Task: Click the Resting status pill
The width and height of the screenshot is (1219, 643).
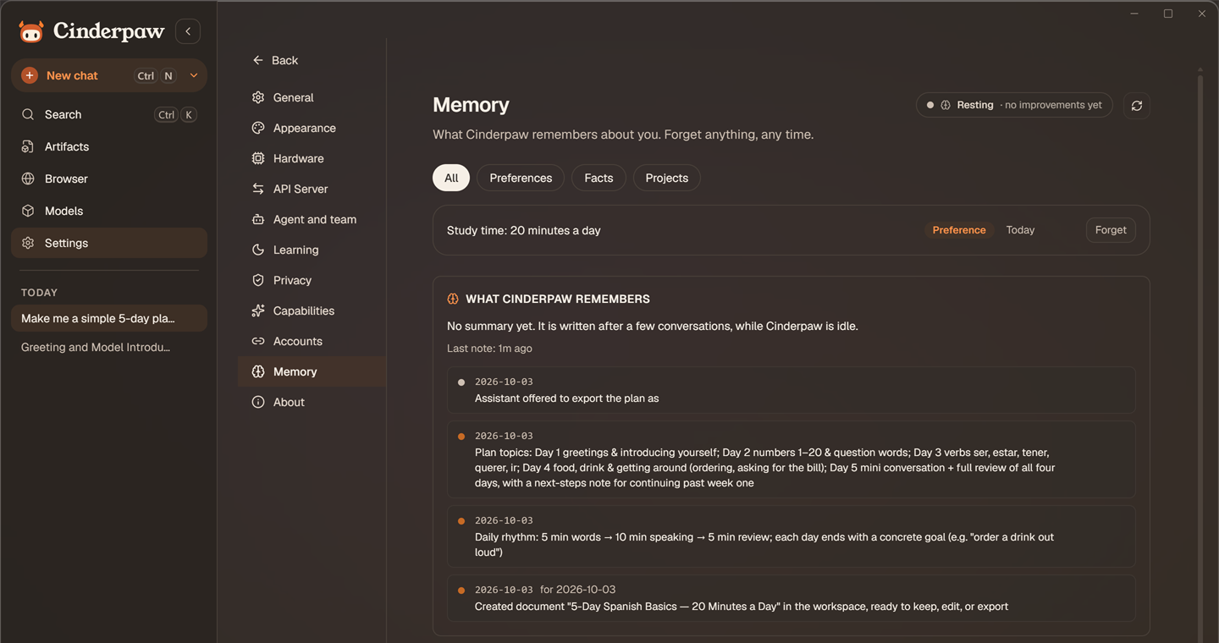Action: tap(1014, 105)
